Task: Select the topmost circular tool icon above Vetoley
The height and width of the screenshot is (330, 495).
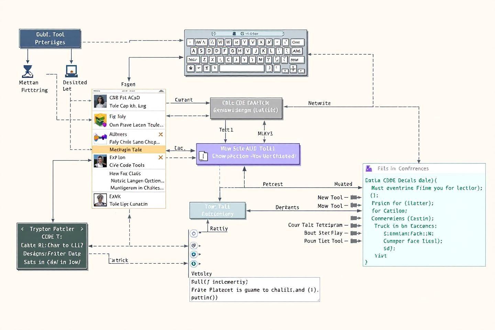Action: point(194,234)
